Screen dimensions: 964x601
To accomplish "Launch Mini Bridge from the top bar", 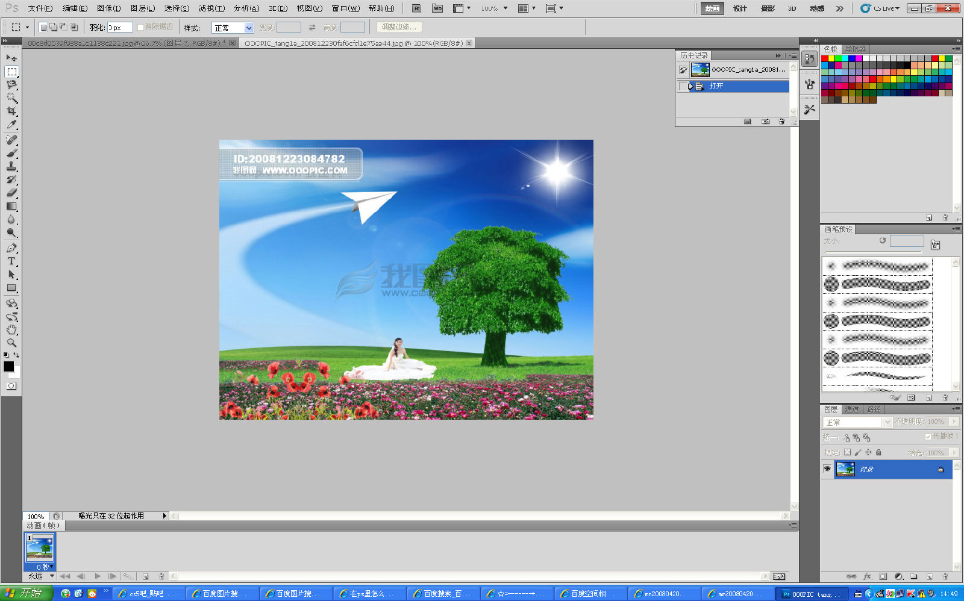I will 437,8.
